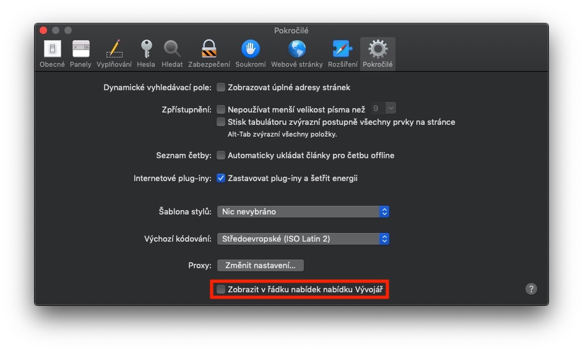Switch to the Vyplňování pencil icon pane

tap(114, 54)
